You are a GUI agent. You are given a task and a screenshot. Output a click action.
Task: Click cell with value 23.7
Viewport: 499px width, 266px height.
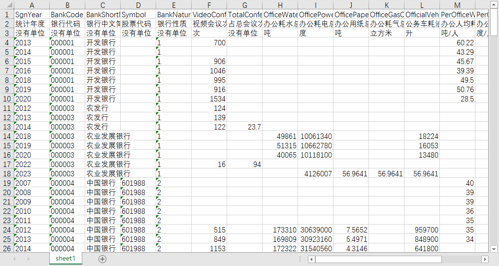(x=245, y=127)
